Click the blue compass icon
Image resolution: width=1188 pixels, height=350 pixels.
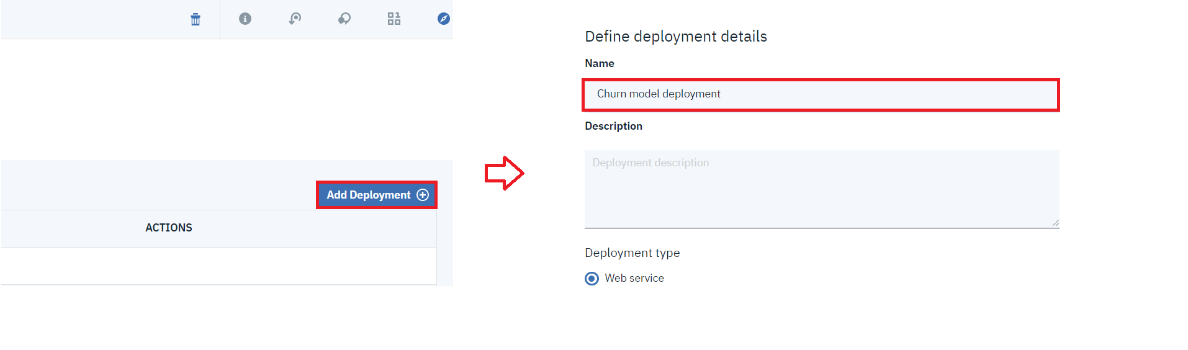pos(444,19)
